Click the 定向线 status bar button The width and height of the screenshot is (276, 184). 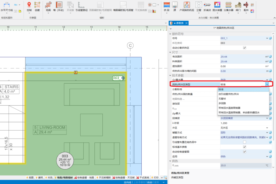pos(127,182)
